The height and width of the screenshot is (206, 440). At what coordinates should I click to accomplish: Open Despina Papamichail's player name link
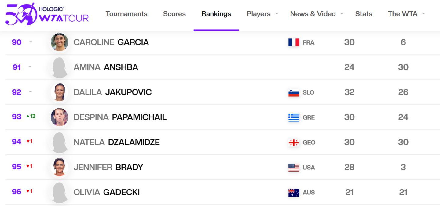tap(120, 117)
